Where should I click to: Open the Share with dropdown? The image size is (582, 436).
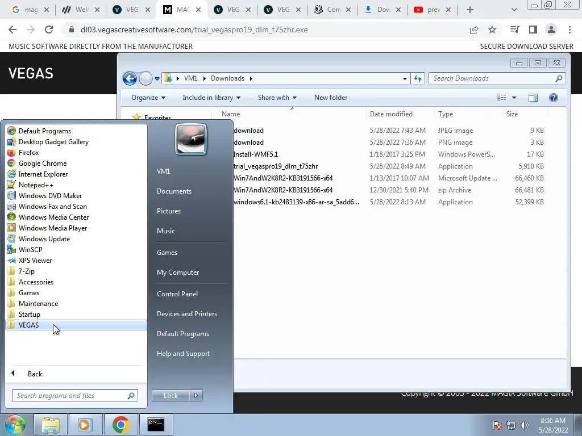(x=277, y=98)
